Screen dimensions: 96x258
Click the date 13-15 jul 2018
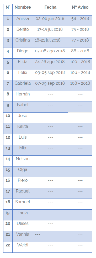coord(50,29)
